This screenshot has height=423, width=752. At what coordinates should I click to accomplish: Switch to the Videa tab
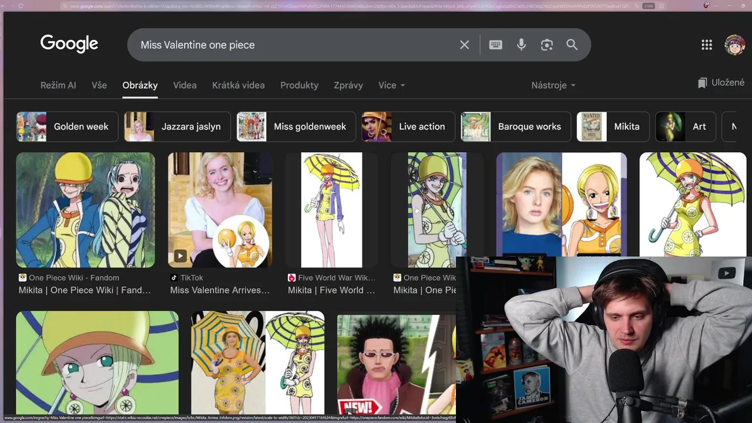pos(184,85)
